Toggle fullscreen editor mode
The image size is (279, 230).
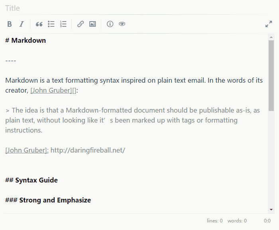coord(269,24)
